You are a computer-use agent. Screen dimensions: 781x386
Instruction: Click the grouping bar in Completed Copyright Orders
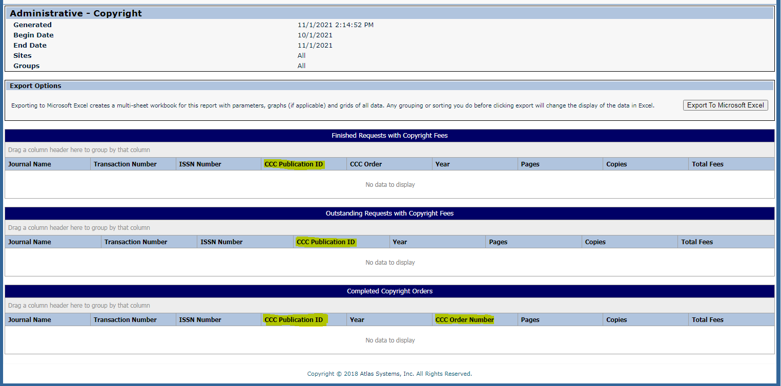point(205,305)
